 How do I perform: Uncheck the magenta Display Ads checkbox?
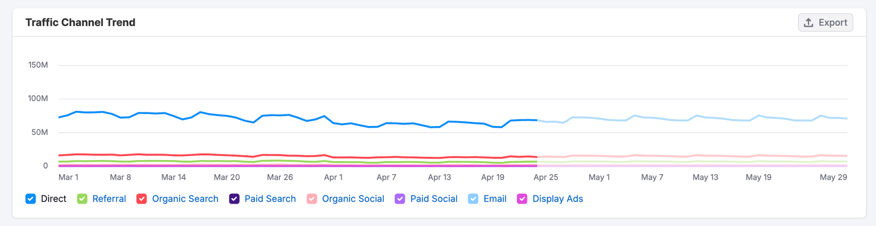[522, 199]
